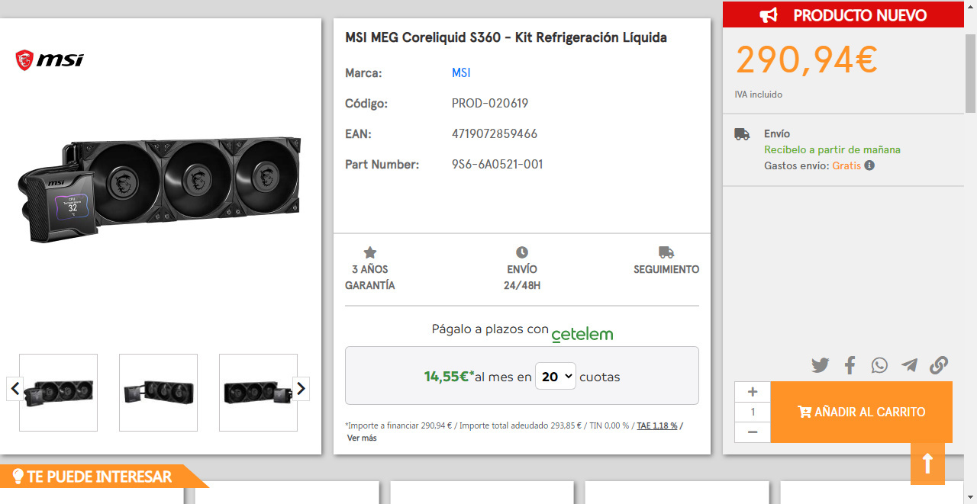The height and width of the screenshot is (504, 977).
Task: Share product on Facebook
Action: click(x=850, y=365)
